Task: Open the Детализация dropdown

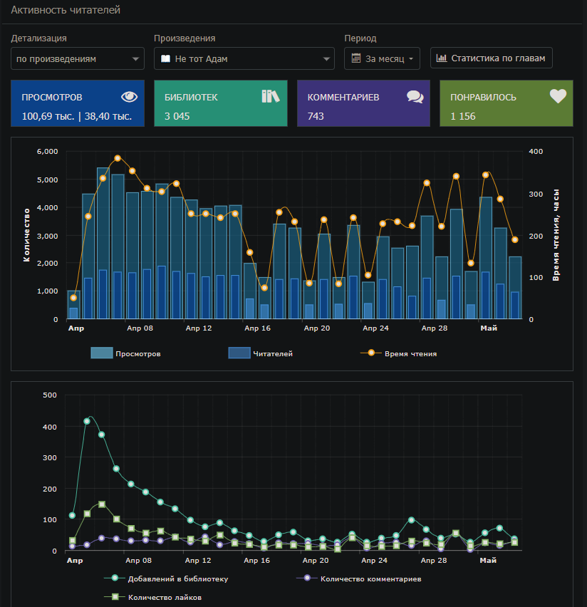Action: coord(78,58)
